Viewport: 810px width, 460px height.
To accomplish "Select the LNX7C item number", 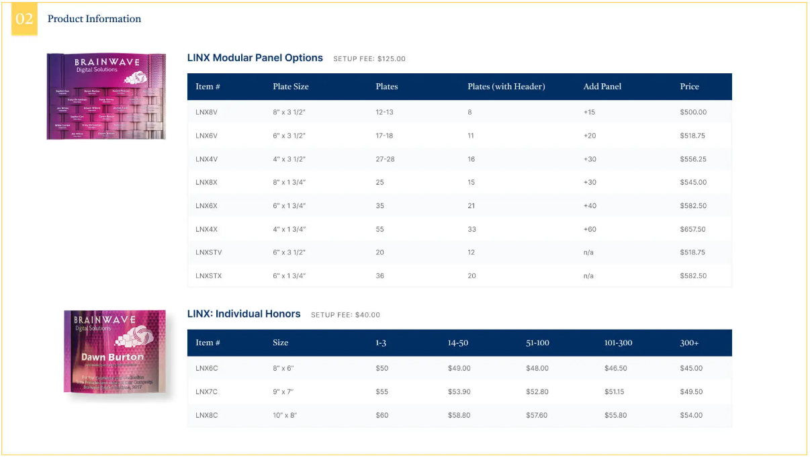I will pos(206,392).
